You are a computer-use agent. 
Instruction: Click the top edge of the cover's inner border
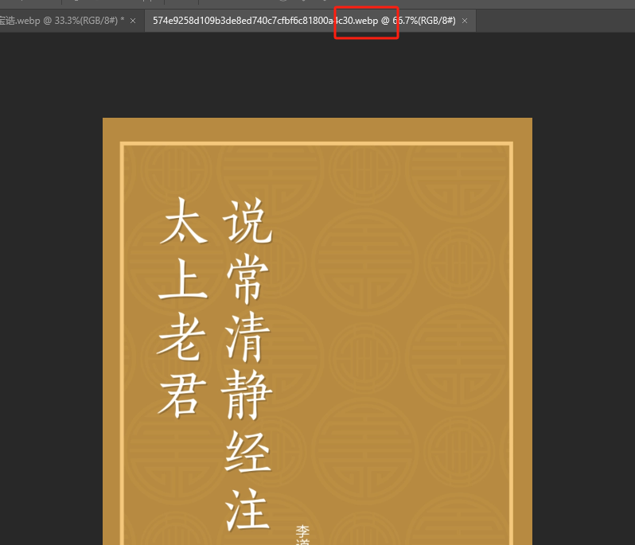click(317, 144)
